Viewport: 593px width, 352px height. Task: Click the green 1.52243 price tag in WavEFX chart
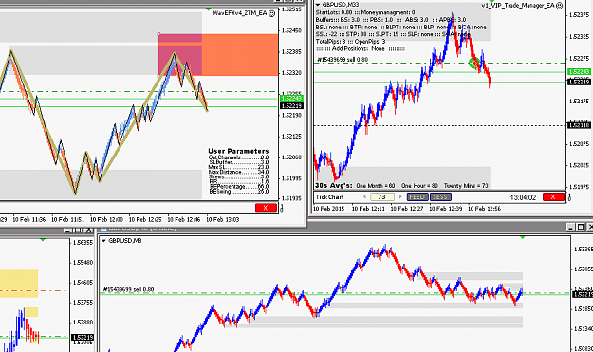pyautogui.click(x=291, y=99)
